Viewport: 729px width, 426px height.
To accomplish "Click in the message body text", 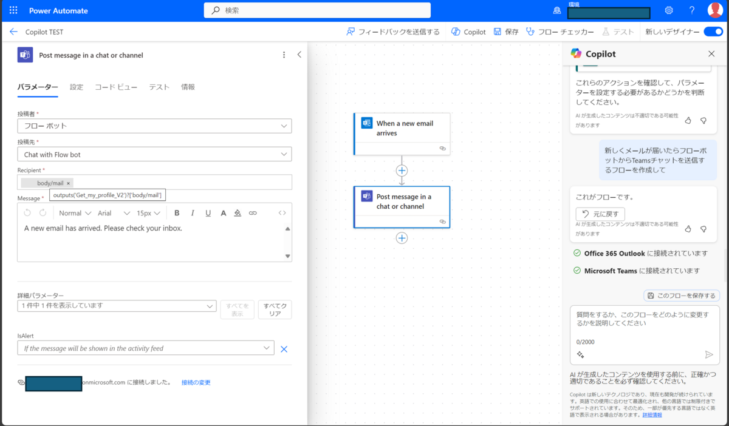I will point(103,229).
